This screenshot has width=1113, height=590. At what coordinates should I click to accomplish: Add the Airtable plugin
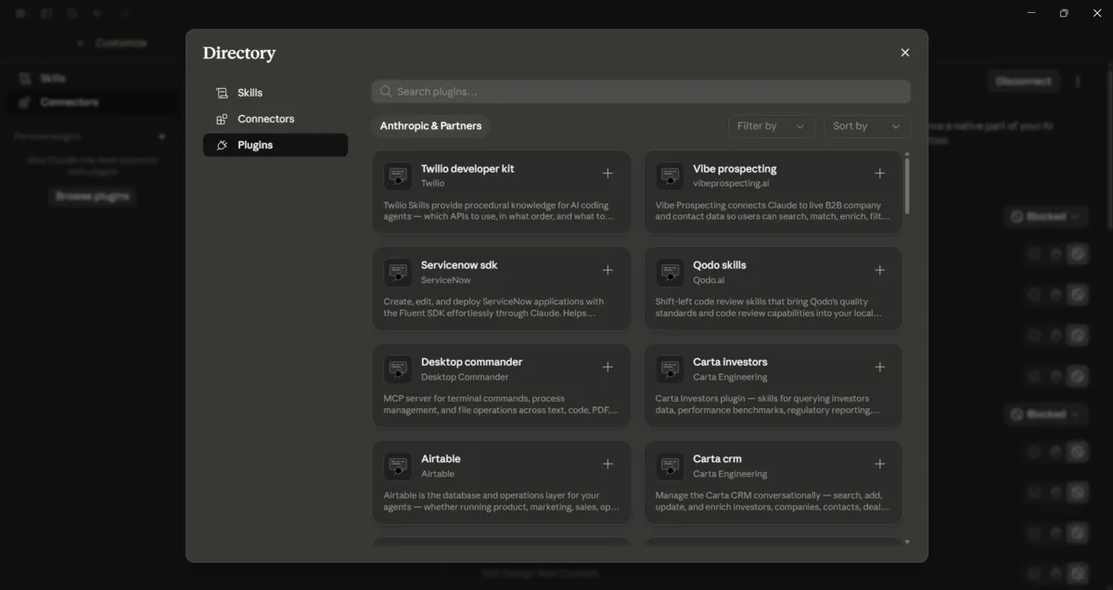(x=608, y=464)
